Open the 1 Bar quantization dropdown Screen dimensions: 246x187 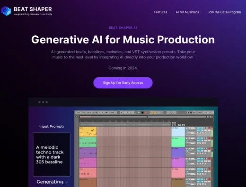pyautogui.click(x=114, y=113)
